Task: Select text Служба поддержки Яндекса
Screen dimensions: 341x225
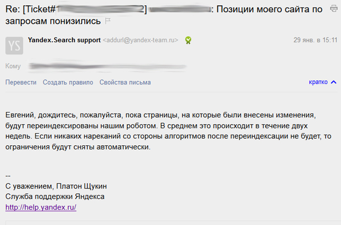Action: [x=55, y=196]
